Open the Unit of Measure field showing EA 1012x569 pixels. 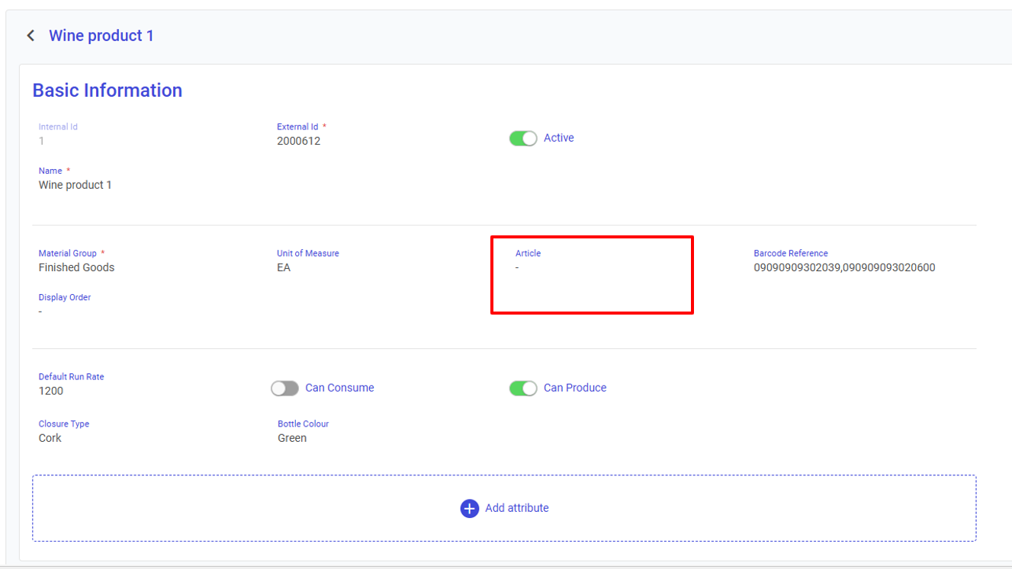tap(284, 267)
